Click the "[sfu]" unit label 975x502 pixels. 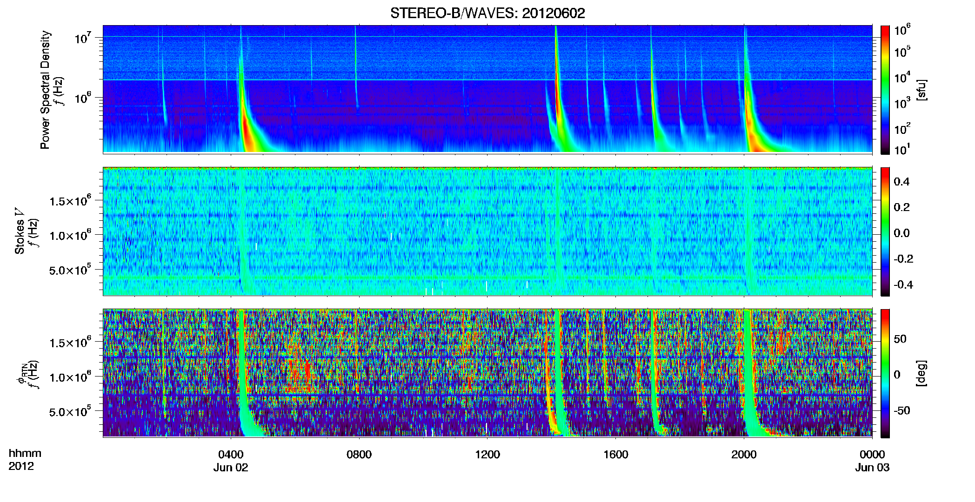coord(922,90)
